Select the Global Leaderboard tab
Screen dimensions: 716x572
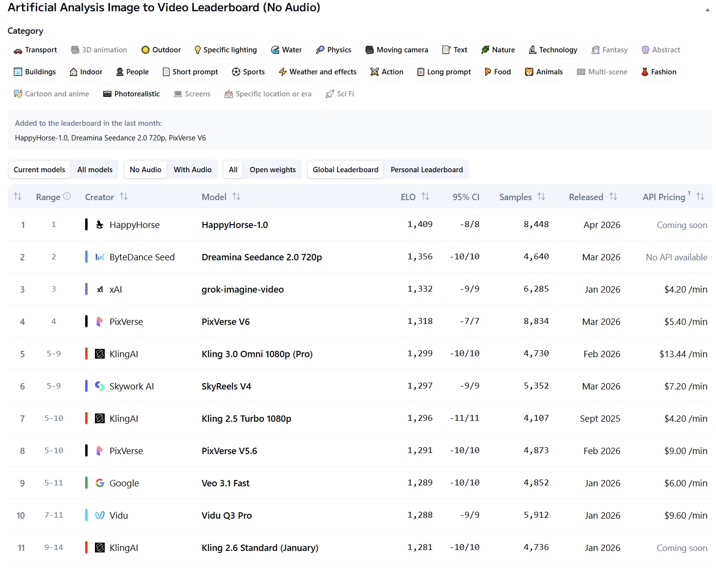(x=346, y=170)
